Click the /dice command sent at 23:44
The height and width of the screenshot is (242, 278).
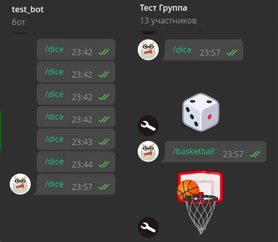click(x=54, y=162)
